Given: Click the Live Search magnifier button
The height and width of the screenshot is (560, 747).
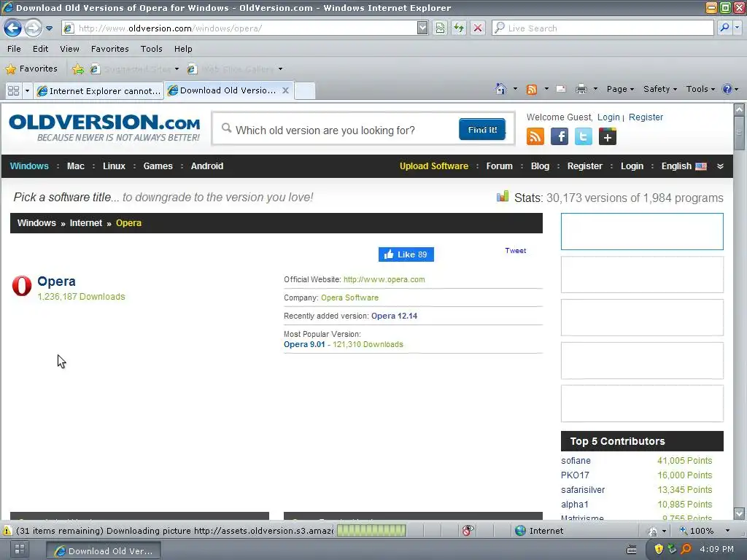Looking at the screenshot, I should (x=724, y=28).
